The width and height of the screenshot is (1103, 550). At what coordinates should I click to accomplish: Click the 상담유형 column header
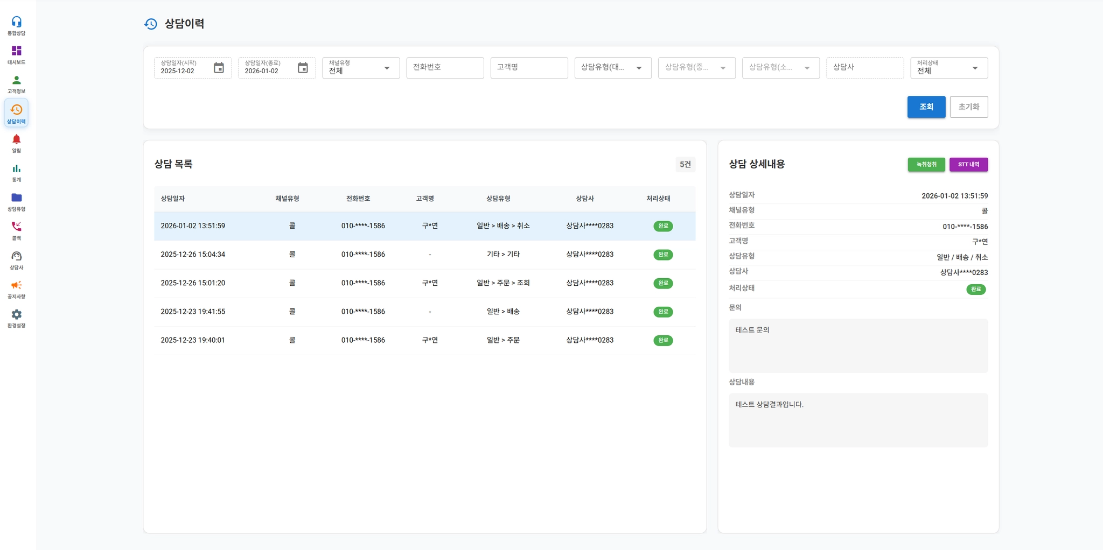point(498,199)
